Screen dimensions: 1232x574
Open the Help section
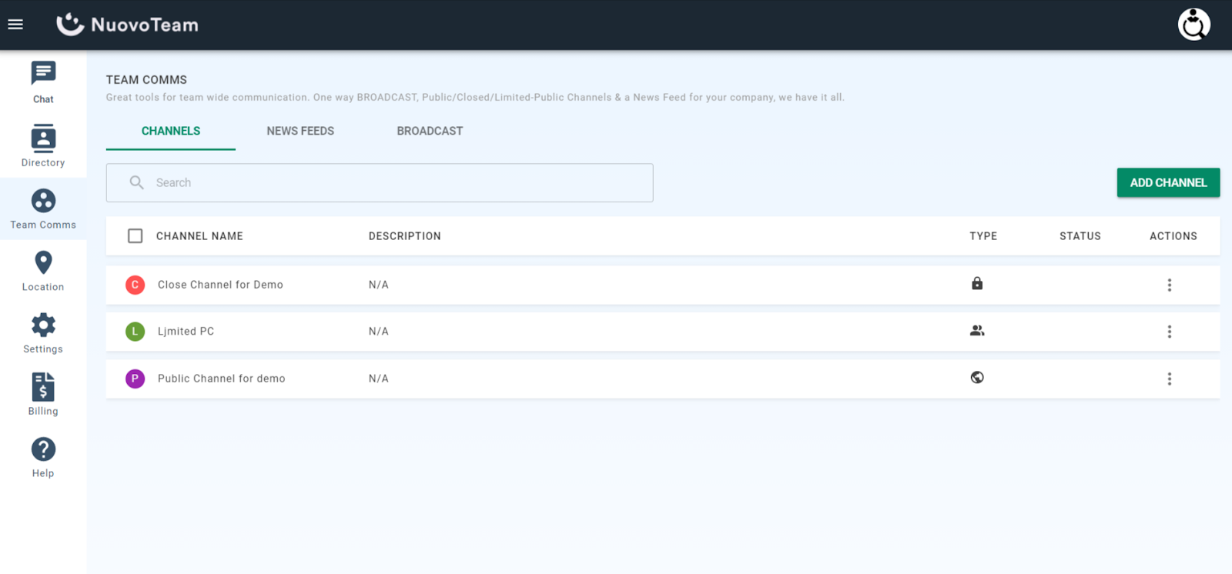pos(43,457)
